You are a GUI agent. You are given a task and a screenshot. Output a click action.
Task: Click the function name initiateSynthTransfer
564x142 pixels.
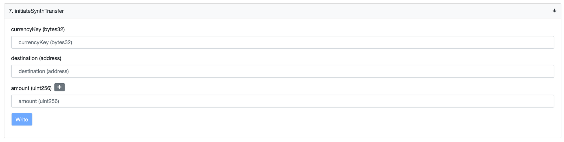(x=39, y=11)
